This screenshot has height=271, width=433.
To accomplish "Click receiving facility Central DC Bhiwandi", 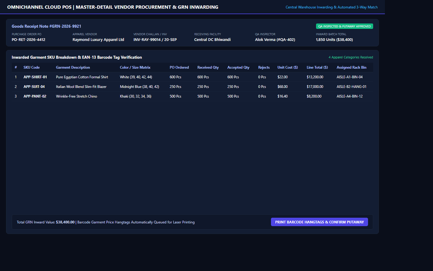I will (x=213, y=40).
